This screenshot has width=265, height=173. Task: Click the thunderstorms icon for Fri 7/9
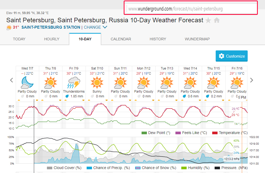74,83
